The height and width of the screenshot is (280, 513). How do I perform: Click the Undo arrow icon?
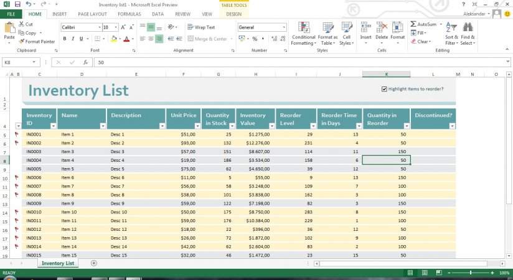[x=29, y=4]
